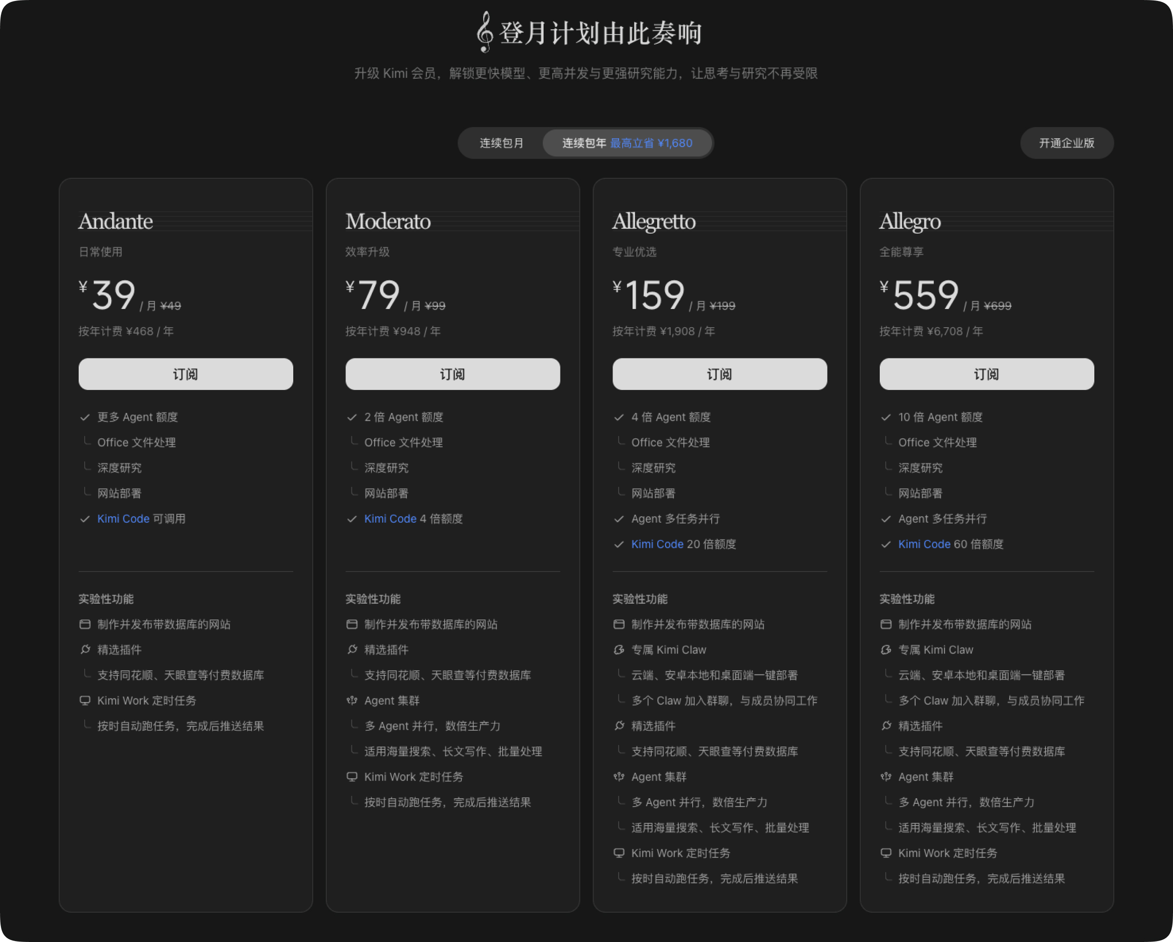Click 按年计费 ¥948 / 年 text
Screen dimensions: 1173x942
pos(393,331)
